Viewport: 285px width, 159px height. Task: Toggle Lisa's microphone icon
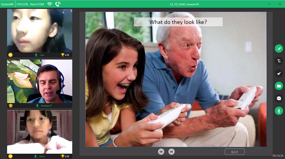(36, 55)
